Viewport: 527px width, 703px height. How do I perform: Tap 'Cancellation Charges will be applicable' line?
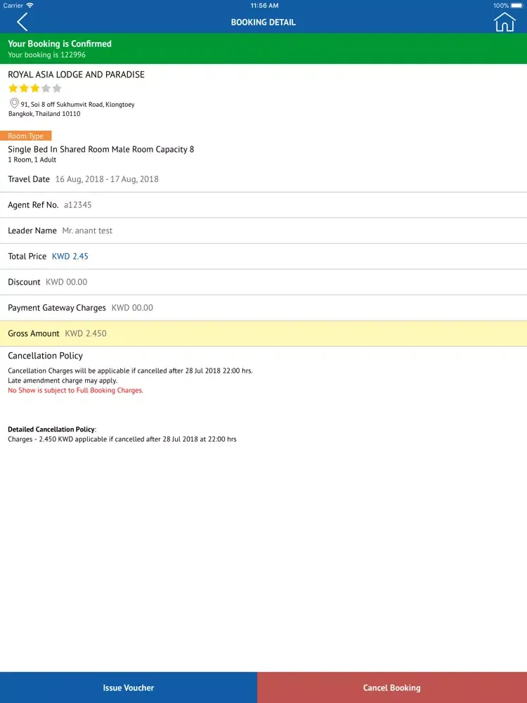click(x=131, y=370)
